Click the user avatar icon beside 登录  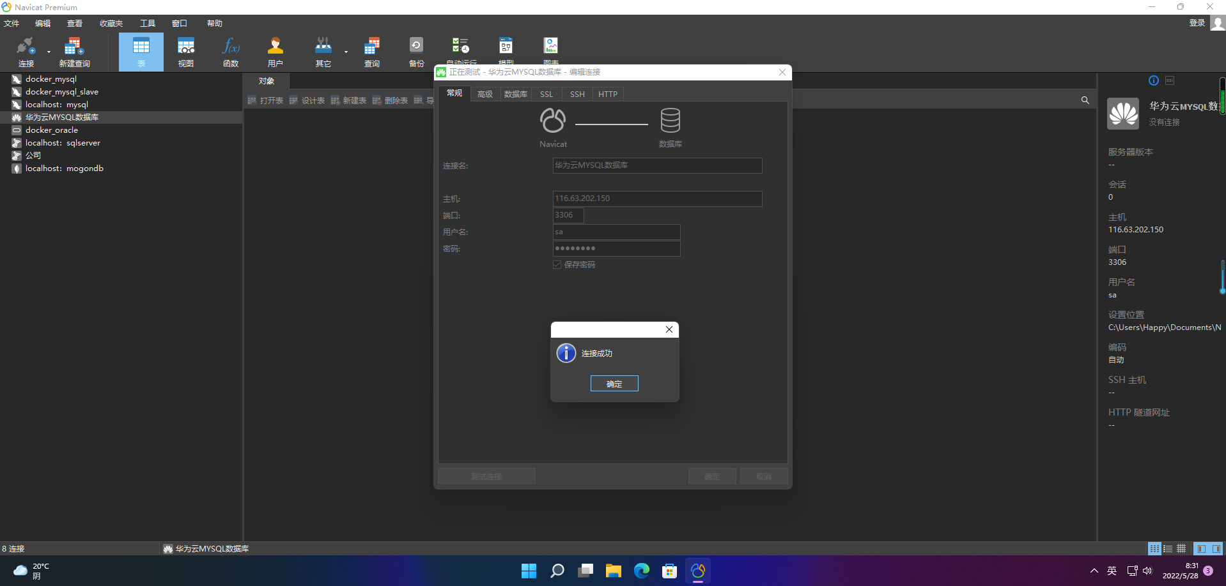1218,23
